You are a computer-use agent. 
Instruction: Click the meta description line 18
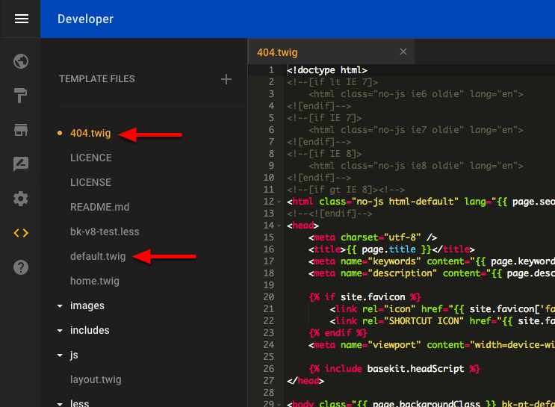click(432, 273)
